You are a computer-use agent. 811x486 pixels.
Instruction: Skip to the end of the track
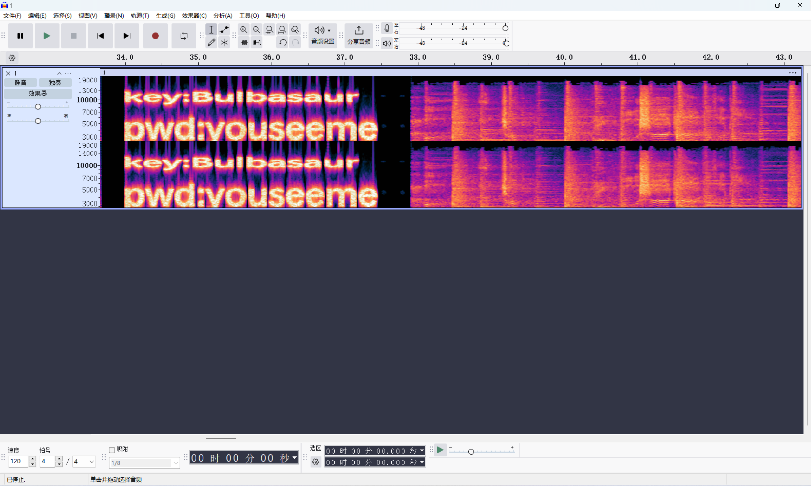point(127,36)
